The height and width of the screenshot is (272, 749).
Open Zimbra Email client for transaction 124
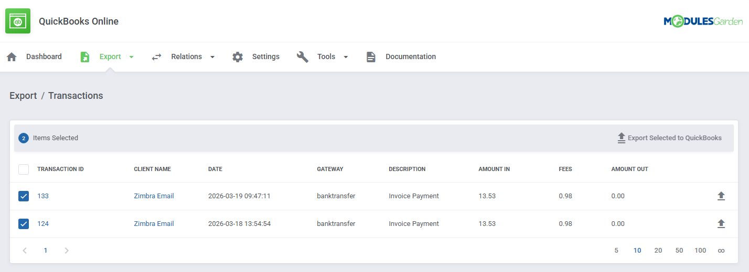pyautogui.click(x=154, y=224)
